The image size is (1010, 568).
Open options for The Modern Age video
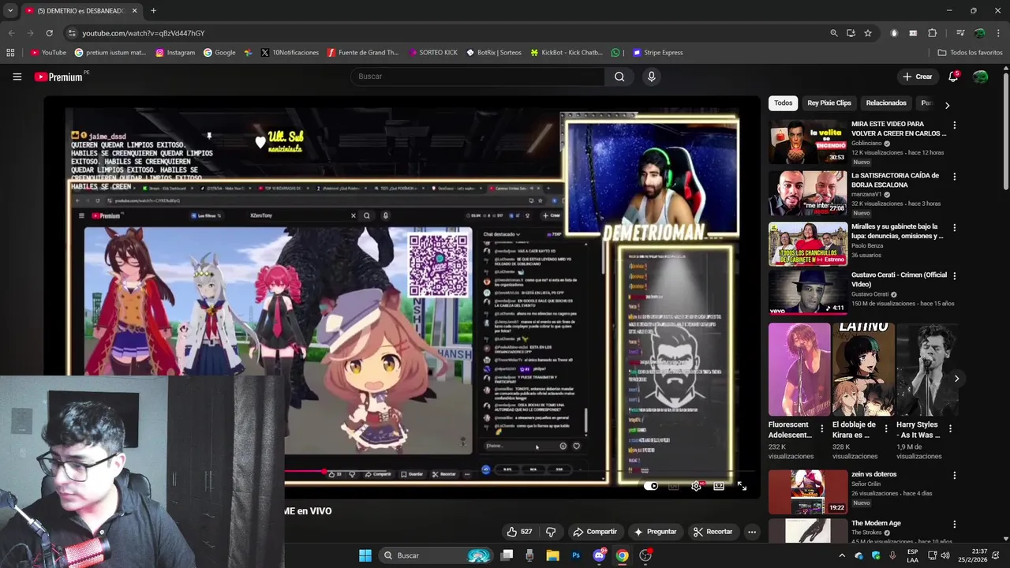pyautogui.click(x=954, y=525)
